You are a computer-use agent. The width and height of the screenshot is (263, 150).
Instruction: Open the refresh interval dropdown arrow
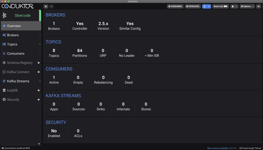click(x=209, y=6)
